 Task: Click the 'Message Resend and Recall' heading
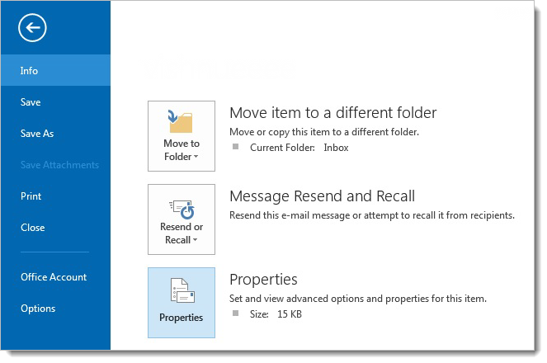pos(322,196)
